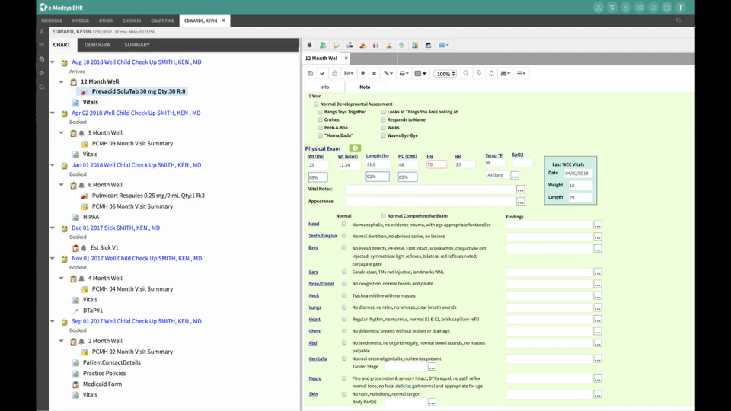Open the Info tab of the note
The height and width of the screenshot is (411, 731).
[x=324, y=87]
